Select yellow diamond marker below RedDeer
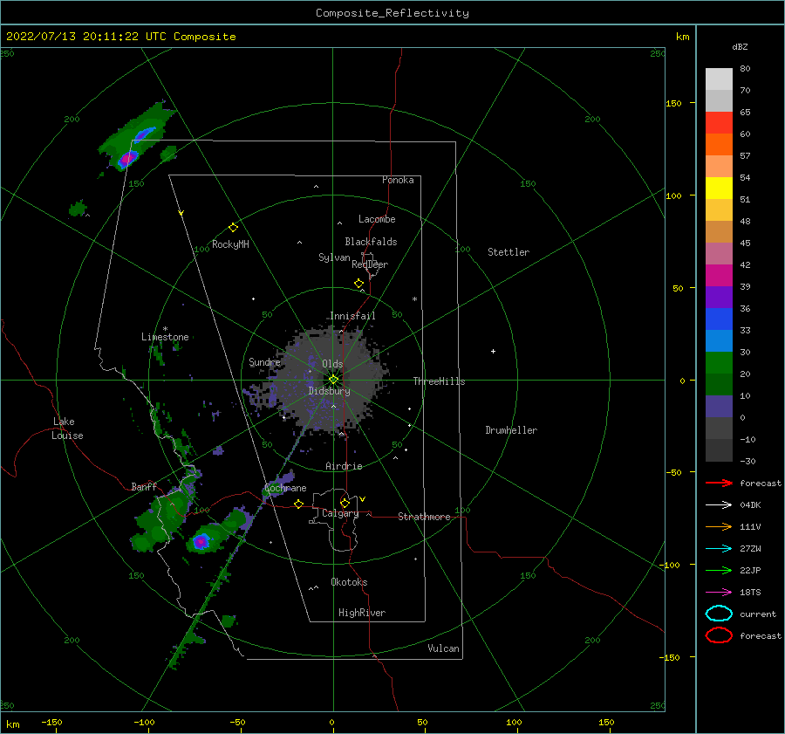 pyautogui.click(x=359, y=284)
